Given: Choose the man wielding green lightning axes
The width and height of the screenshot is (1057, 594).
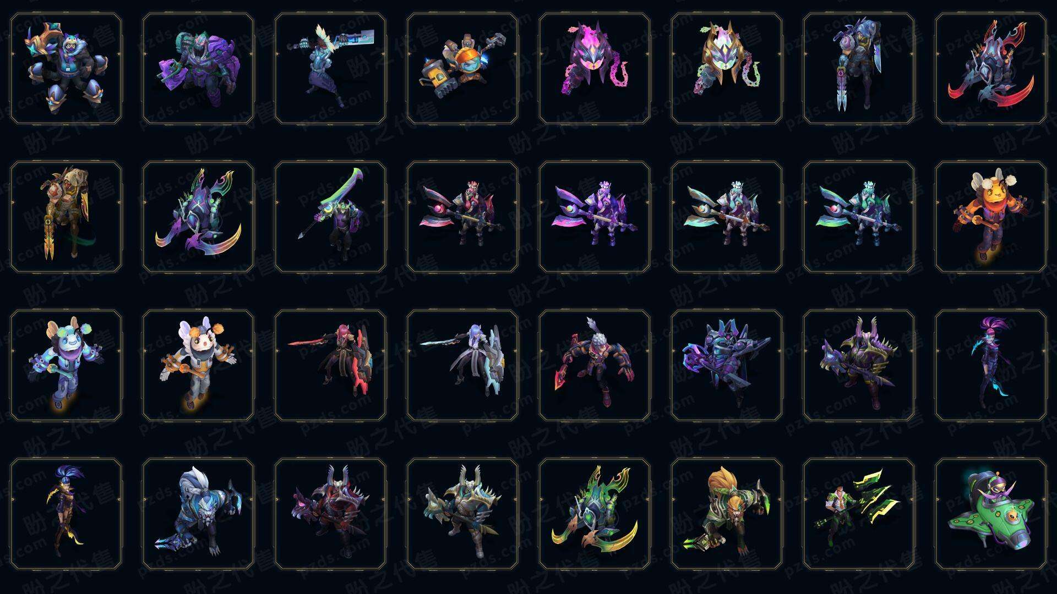Looking at the screenshot, I should [859, 514].
